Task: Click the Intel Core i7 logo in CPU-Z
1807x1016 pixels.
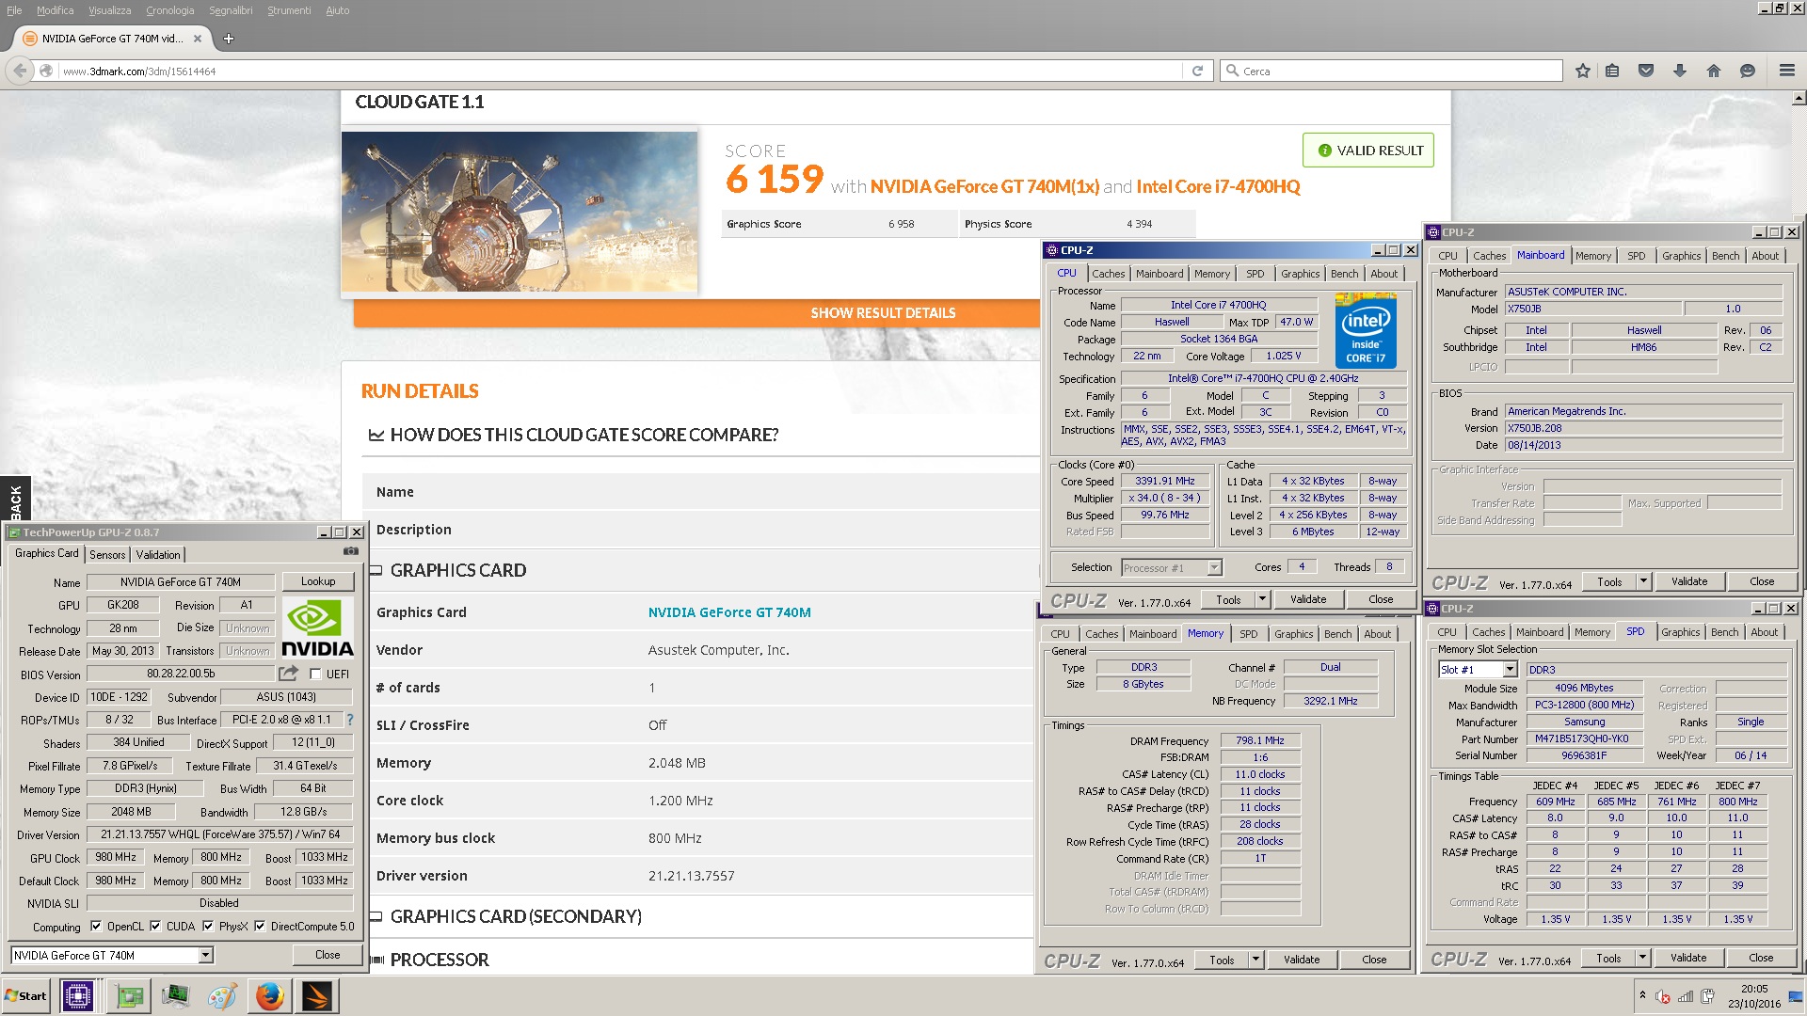Action: (1366, 330)
